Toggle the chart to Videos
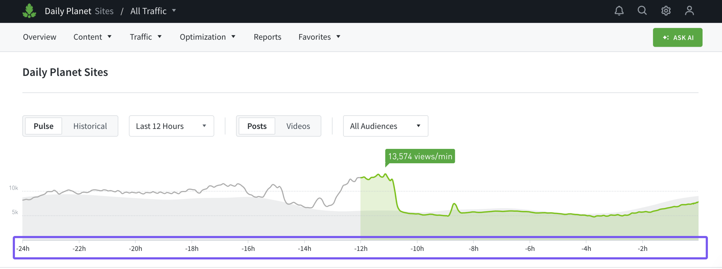Viewport: 722px width, 269px height. 298,126
